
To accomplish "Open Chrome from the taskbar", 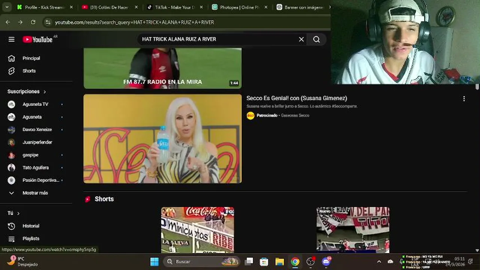I will point(295,262).
